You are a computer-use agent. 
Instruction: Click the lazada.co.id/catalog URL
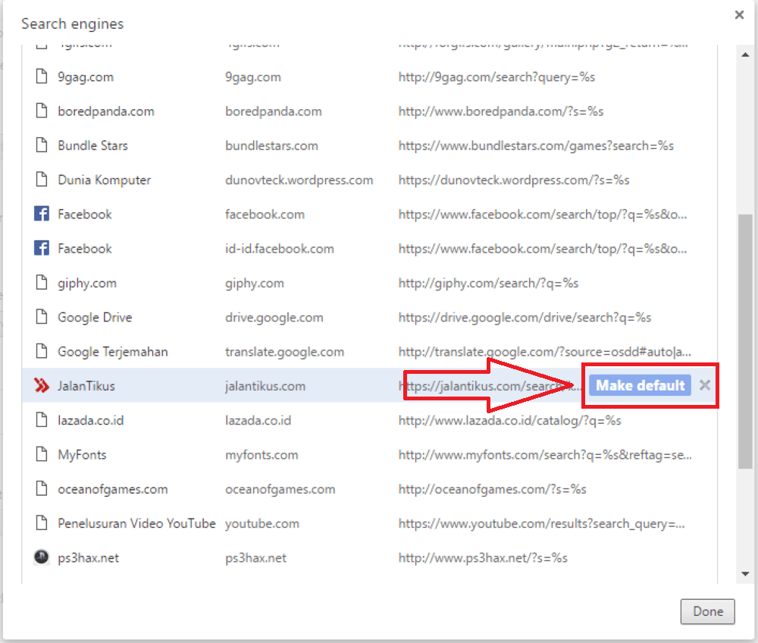509,421
